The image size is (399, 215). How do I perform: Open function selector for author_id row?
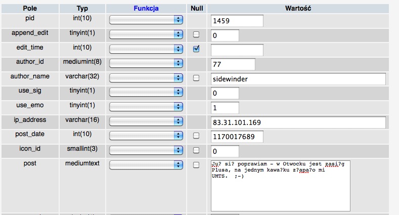[146, 64]
